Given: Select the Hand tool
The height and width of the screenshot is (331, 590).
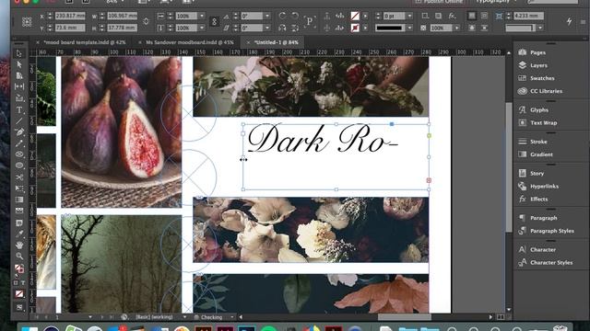Looking at the screenshot, I should pyautogui.click(x=19, y=245).
